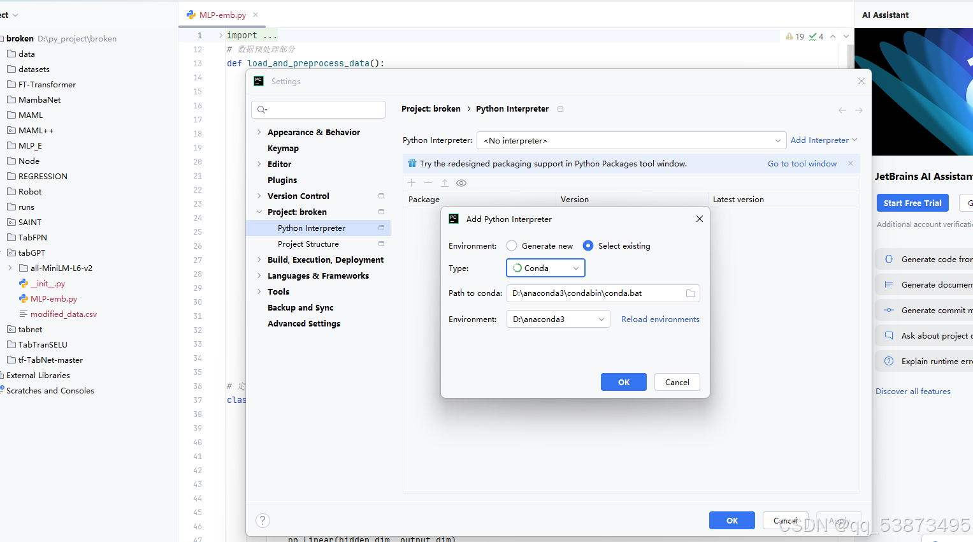
Task: Close the MLP-emb.py editor tab
Action: click(256, 15)
